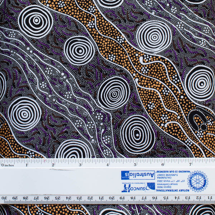Image resolution: width=215 pixels, height=215 pixels.
Task: Click the 13 centimeter number on ruler
Action: pyautogui.click(x=187, y=198)
